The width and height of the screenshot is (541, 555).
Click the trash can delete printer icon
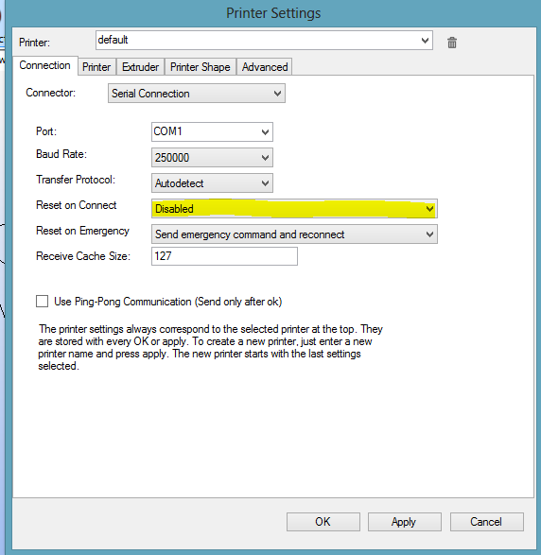452,43
